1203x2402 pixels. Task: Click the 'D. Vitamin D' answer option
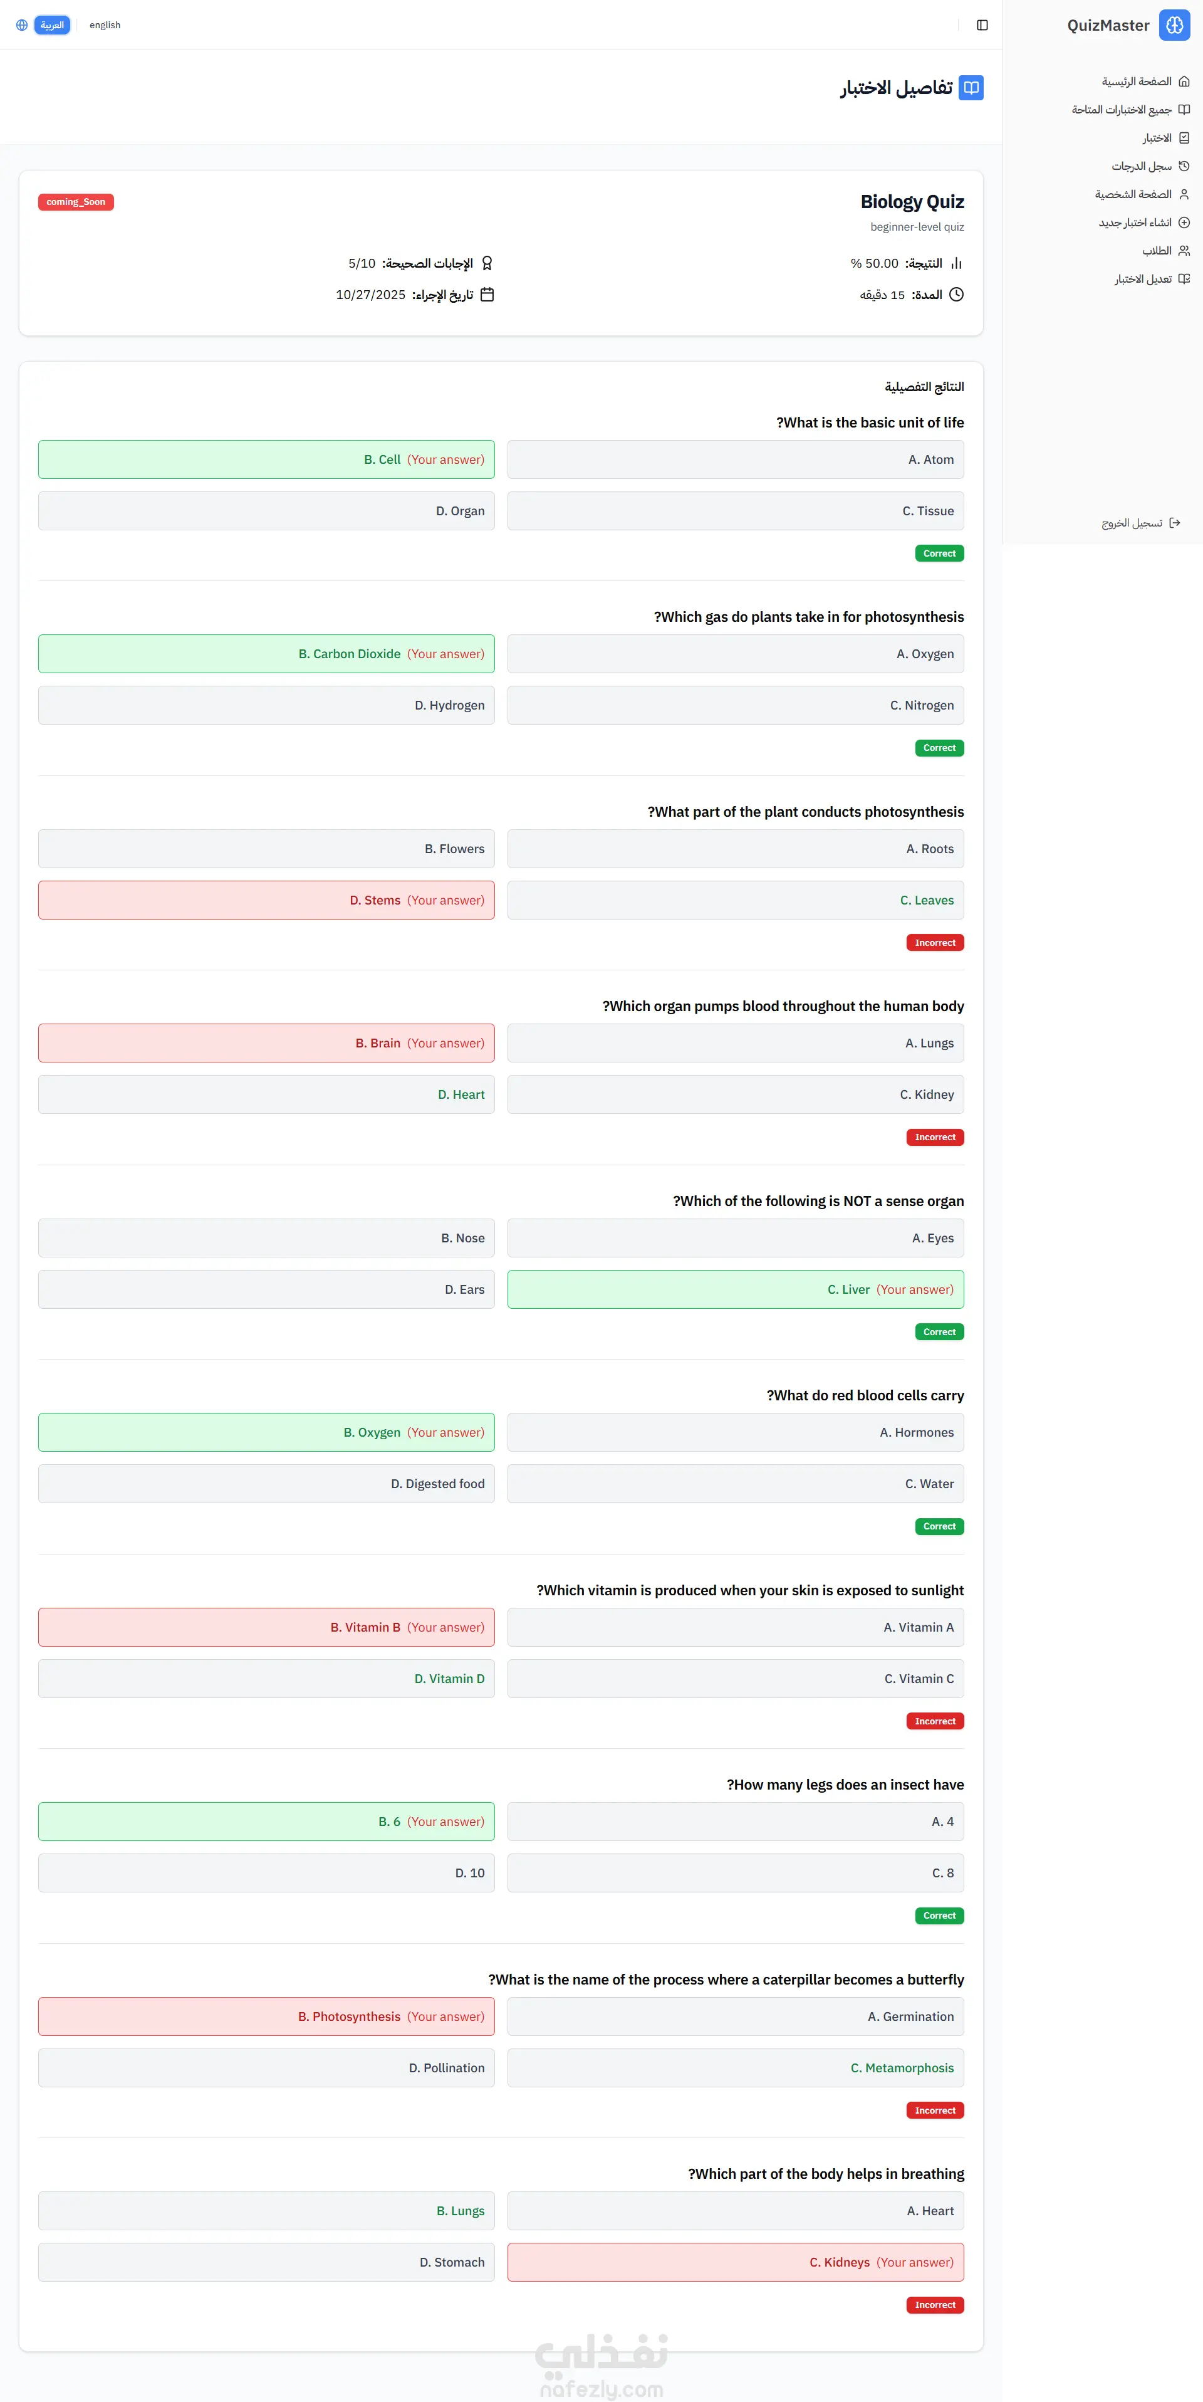pyautogui.click(x=266, y=1679)
